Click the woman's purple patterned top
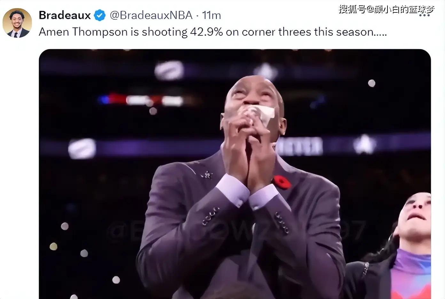This screenshot has width=445, height=299. [411, 275]
